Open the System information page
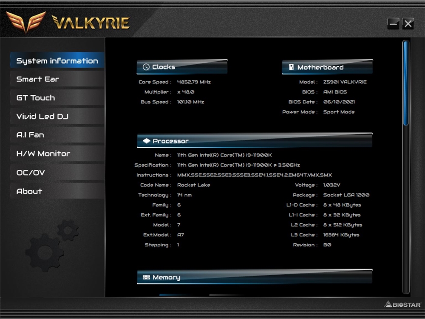 pyautogui.click(x=57, y=60)
